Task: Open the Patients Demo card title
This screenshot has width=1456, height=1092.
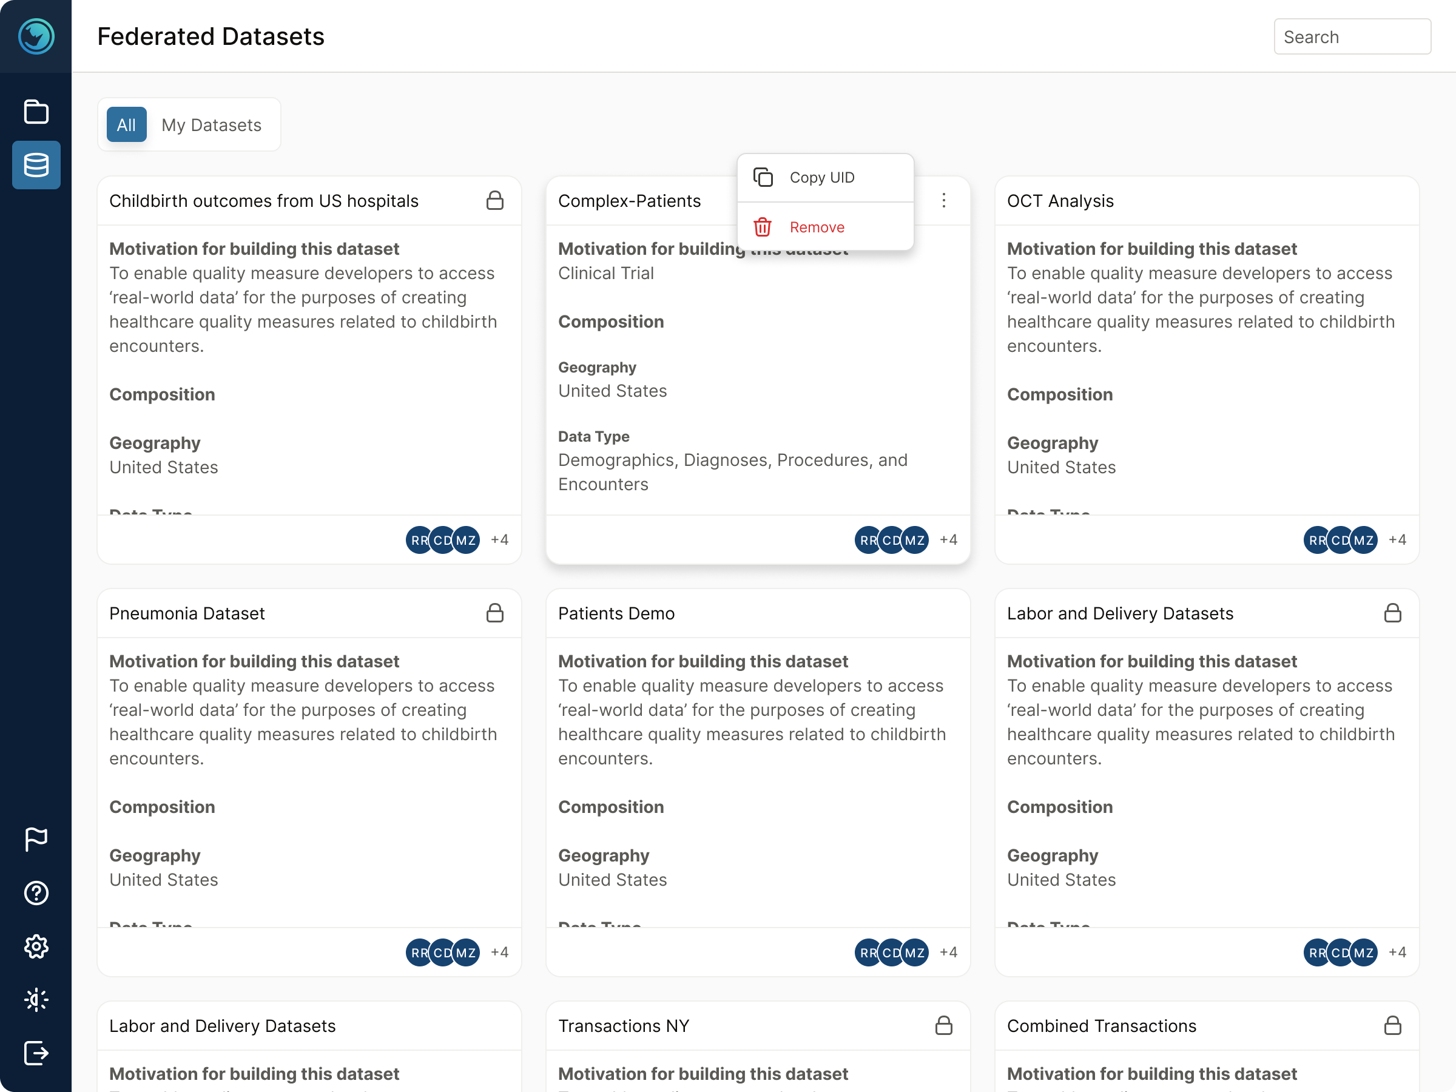Action: coord(616,613)
